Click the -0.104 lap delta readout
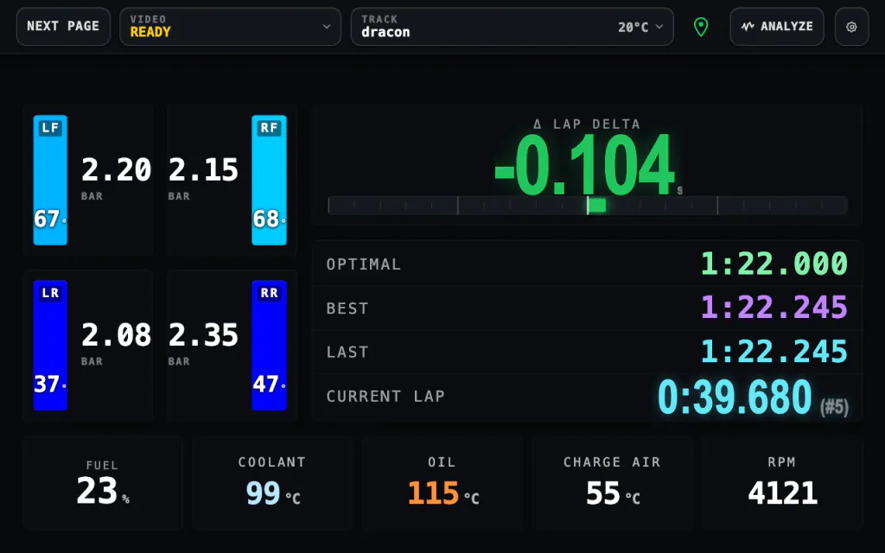 pyautogui.click(x=585, y=165)
